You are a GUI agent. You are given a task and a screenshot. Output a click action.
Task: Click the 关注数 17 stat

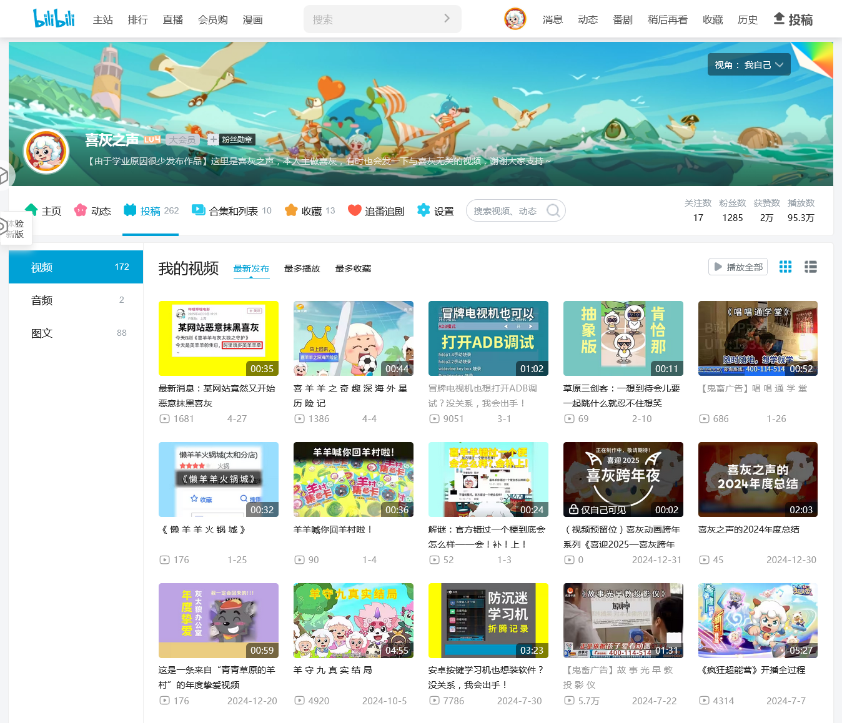[698, 210]
